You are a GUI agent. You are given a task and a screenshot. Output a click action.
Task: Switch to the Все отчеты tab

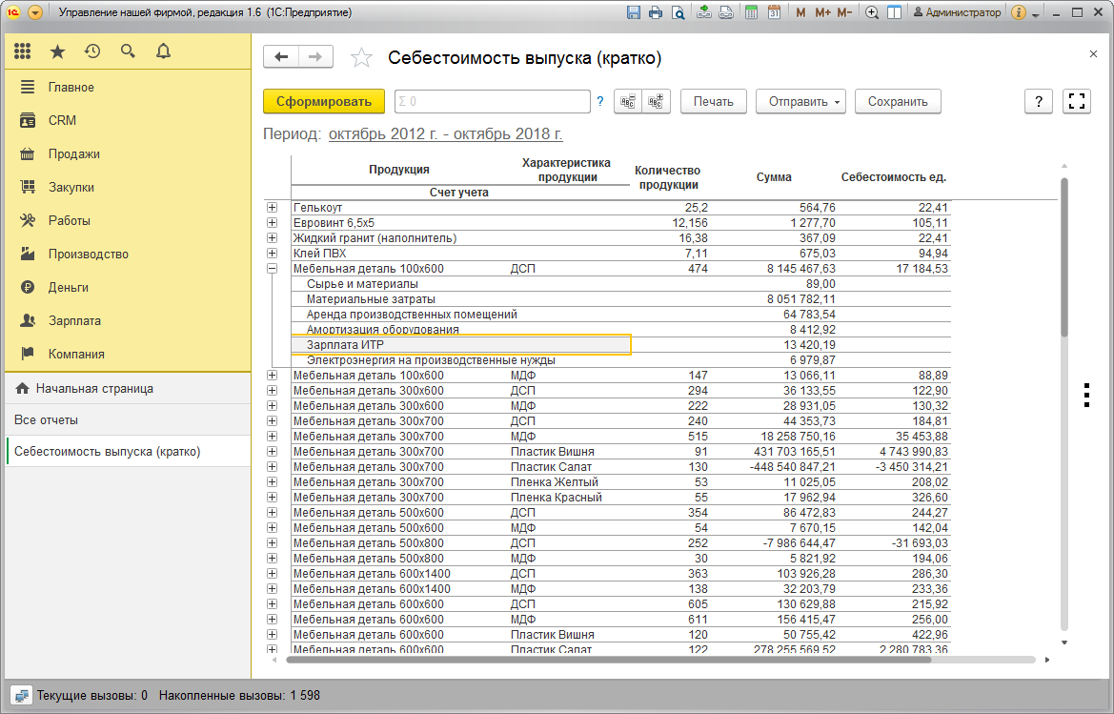pyautogui.click(x=128, y=419)
